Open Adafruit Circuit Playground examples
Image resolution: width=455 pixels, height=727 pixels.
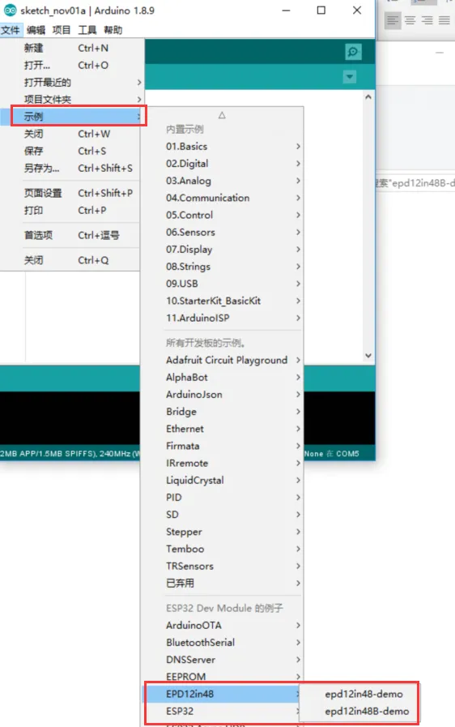(222, 360)
